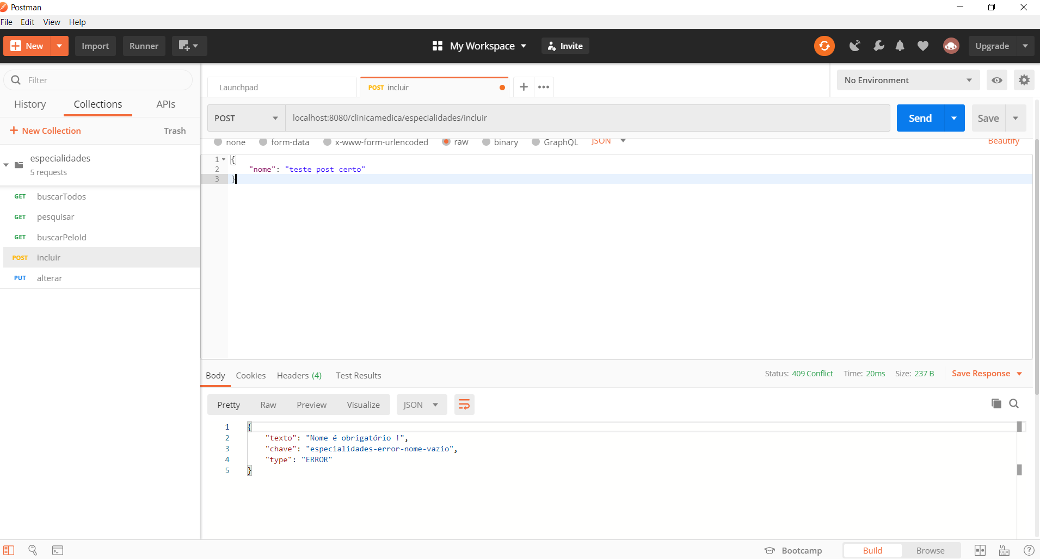Viewport: 1040px width, 559px height.
Task: Expand the Save button dropdown arrow
Action: (1016, 118)
